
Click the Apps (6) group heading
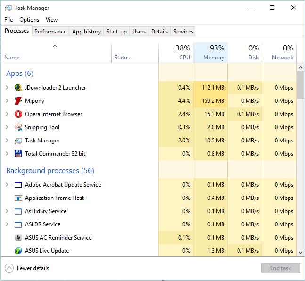point(20,74)
